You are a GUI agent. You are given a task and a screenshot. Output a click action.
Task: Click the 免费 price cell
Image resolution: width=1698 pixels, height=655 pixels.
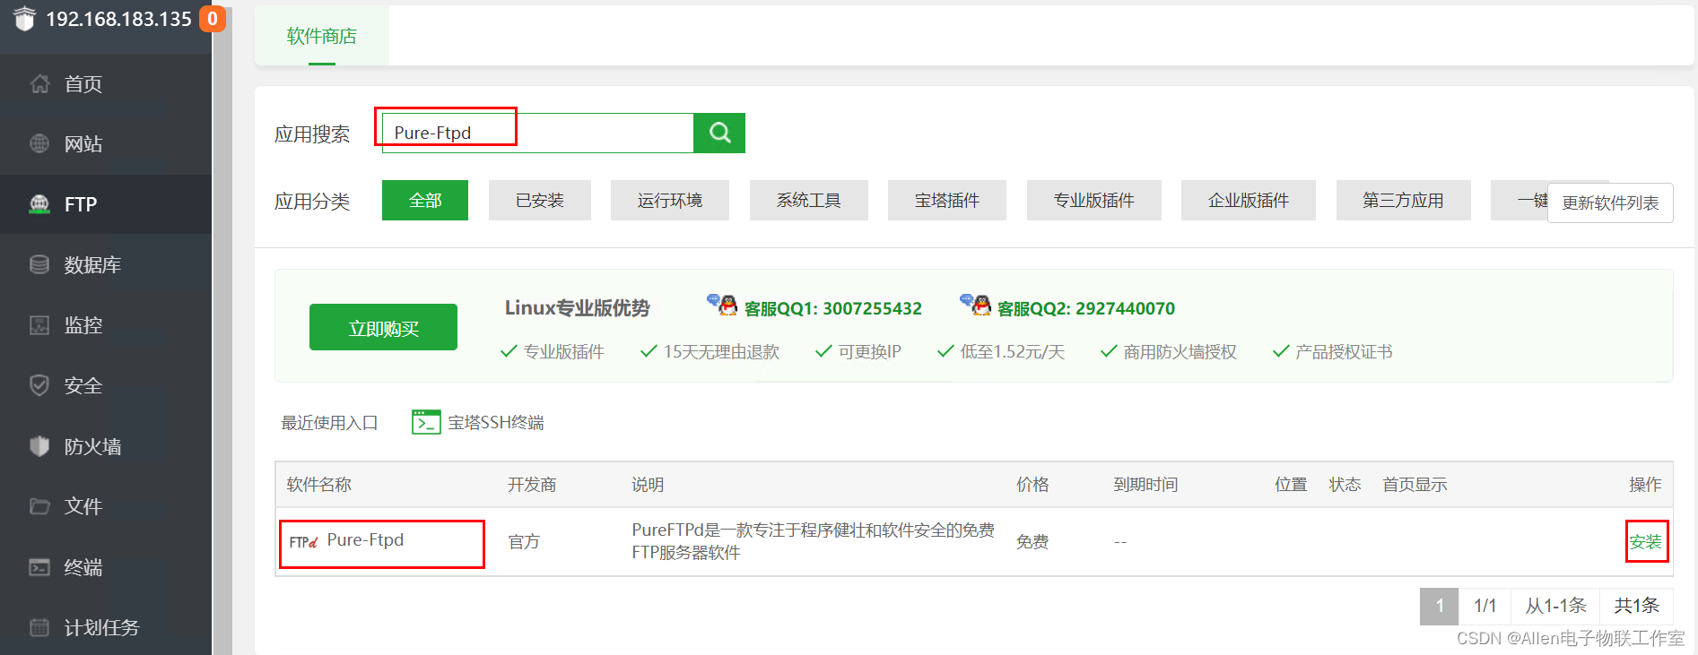(1032, 542)
